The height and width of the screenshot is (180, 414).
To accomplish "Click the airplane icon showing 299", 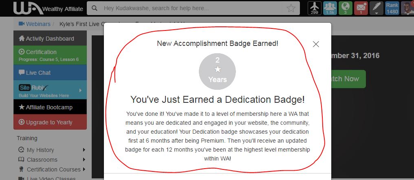I will (315, 8).
